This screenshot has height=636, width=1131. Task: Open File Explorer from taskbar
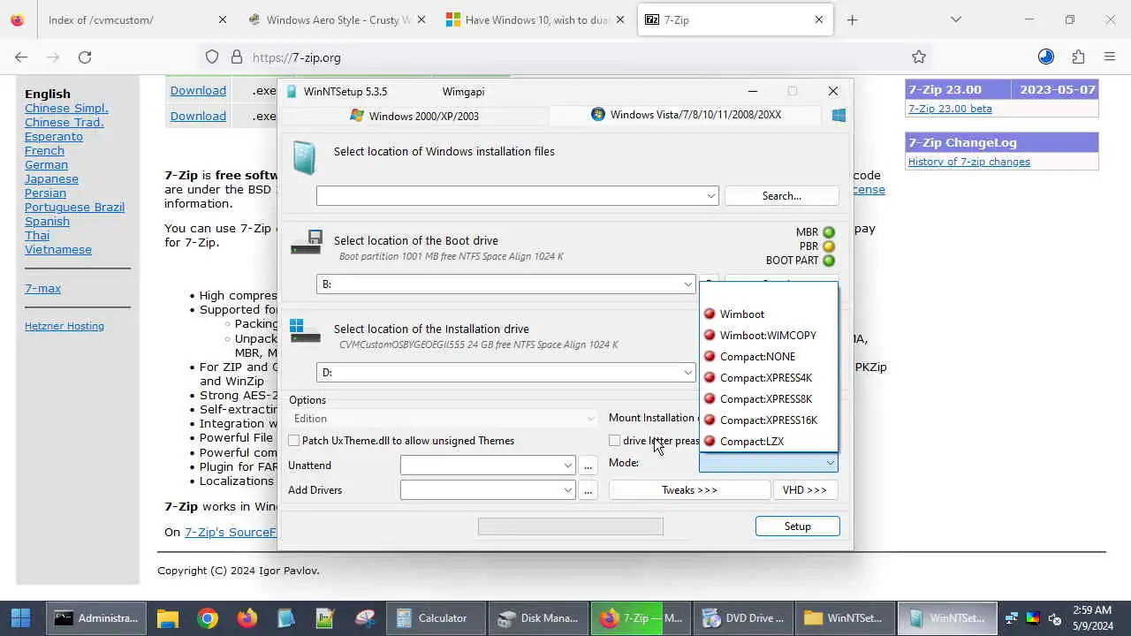pyautogui.click(x=168, y=618)
